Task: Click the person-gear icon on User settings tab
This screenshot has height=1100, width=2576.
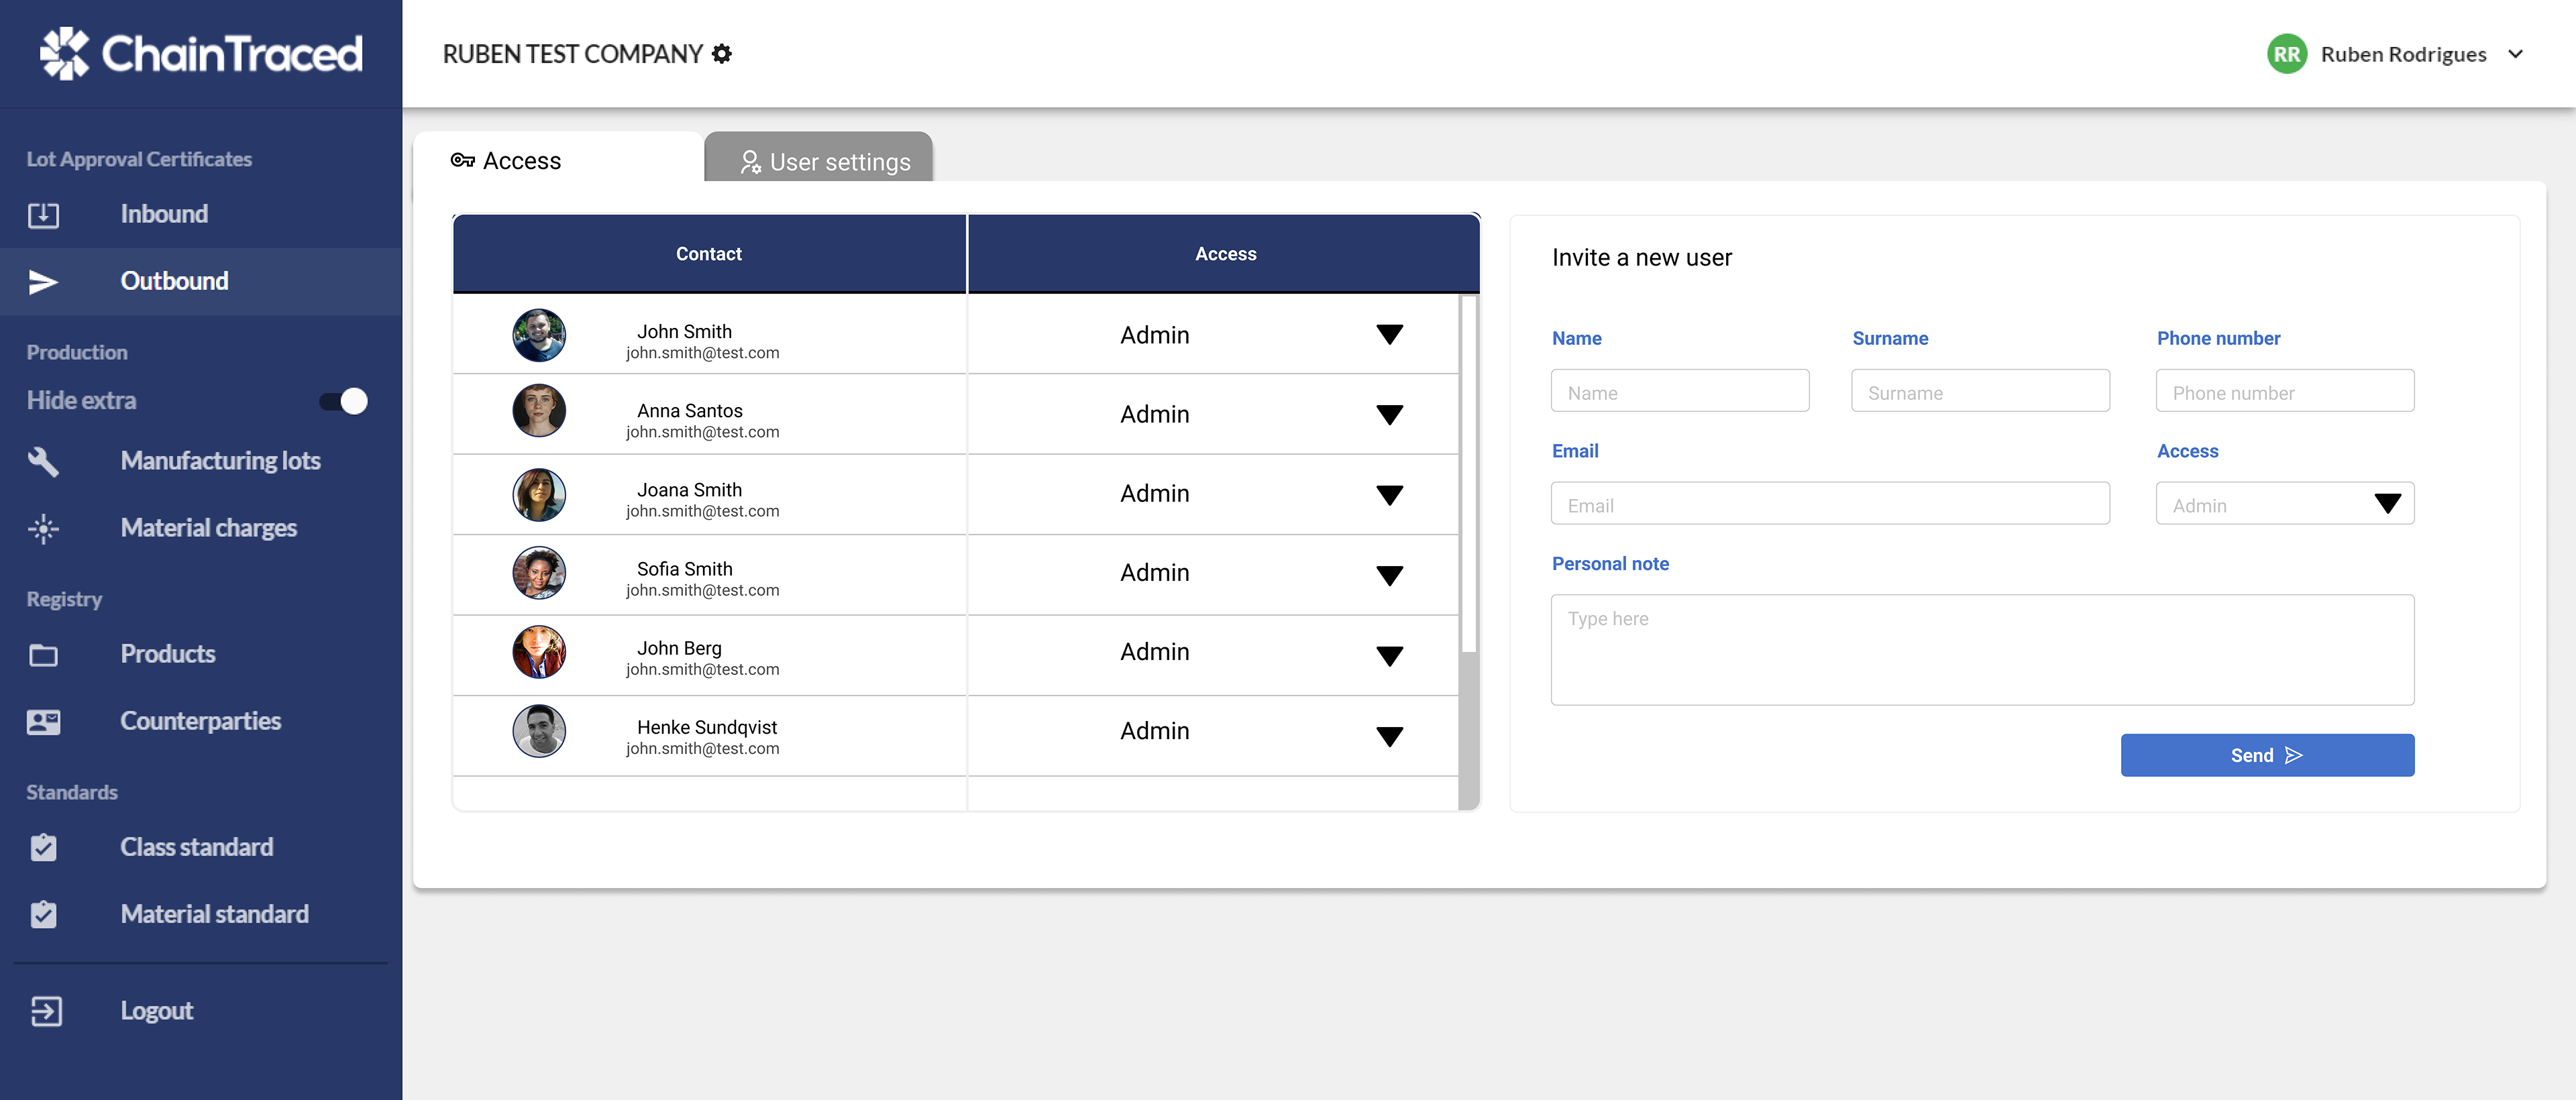Action: [750, 162]
